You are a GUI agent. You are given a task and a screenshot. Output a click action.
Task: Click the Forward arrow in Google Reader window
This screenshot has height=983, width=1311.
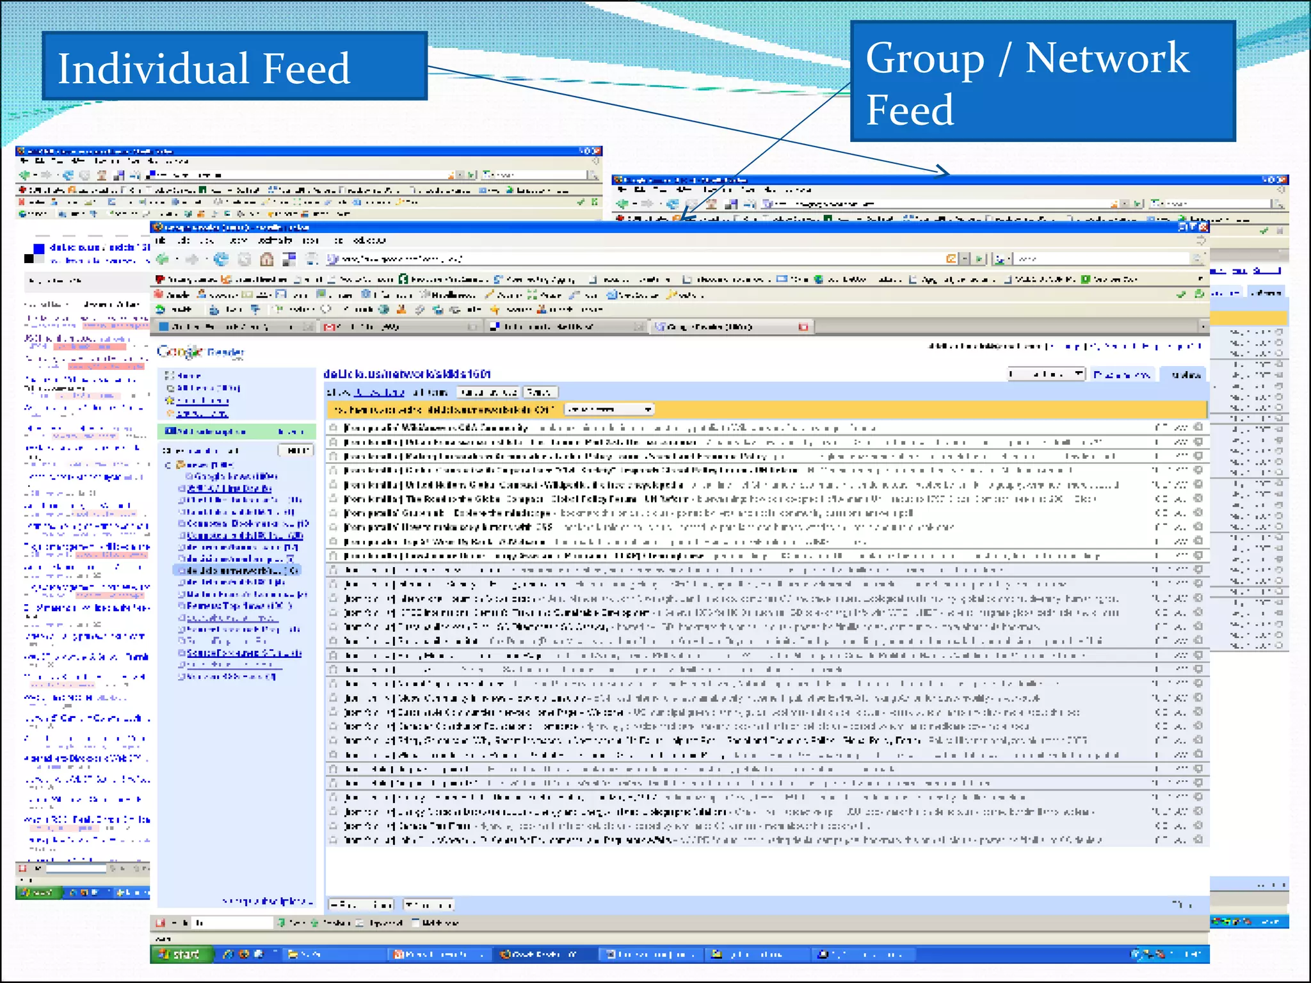[x=191, y=259]
